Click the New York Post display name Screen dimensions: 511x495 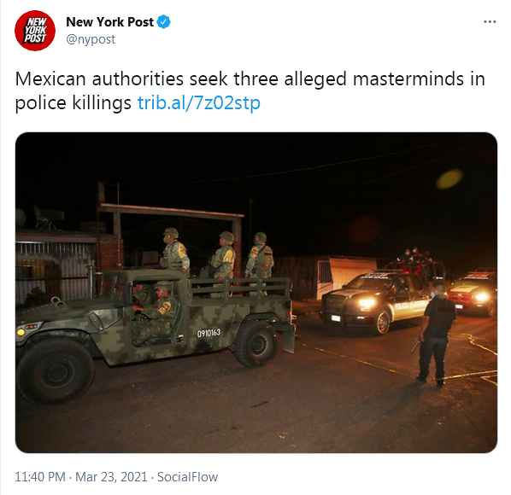click(109, 22)
